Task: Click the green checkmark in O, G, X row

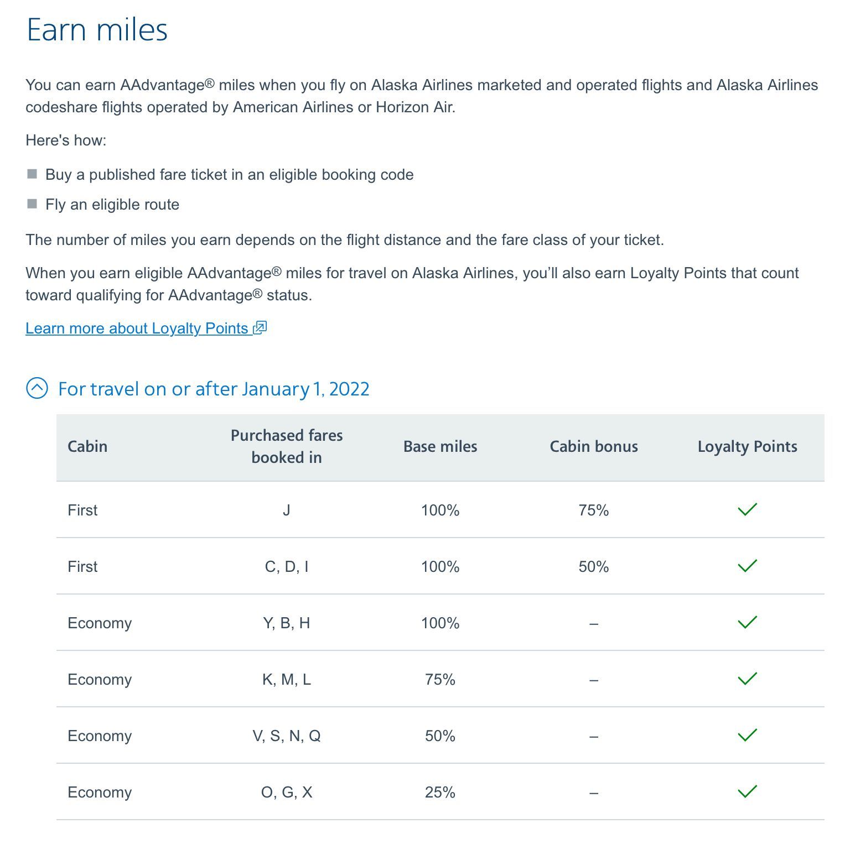Action: [748, 791]
